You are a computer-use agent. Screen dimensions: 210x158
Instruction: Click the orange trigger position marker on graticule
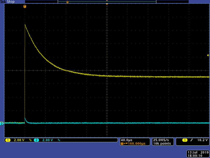(25, 6)
